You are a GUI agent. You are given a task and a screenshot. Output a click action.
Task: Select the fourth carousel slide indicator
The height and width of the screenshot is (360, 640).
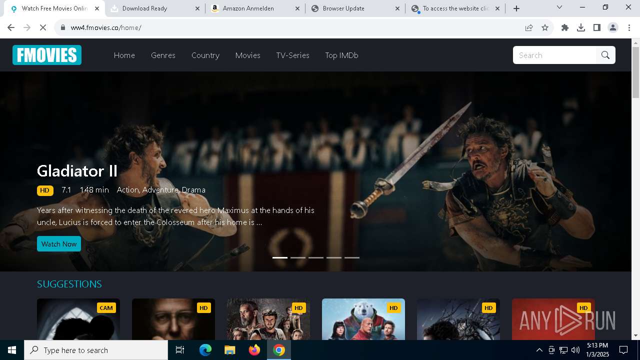(x=334, y=257)
